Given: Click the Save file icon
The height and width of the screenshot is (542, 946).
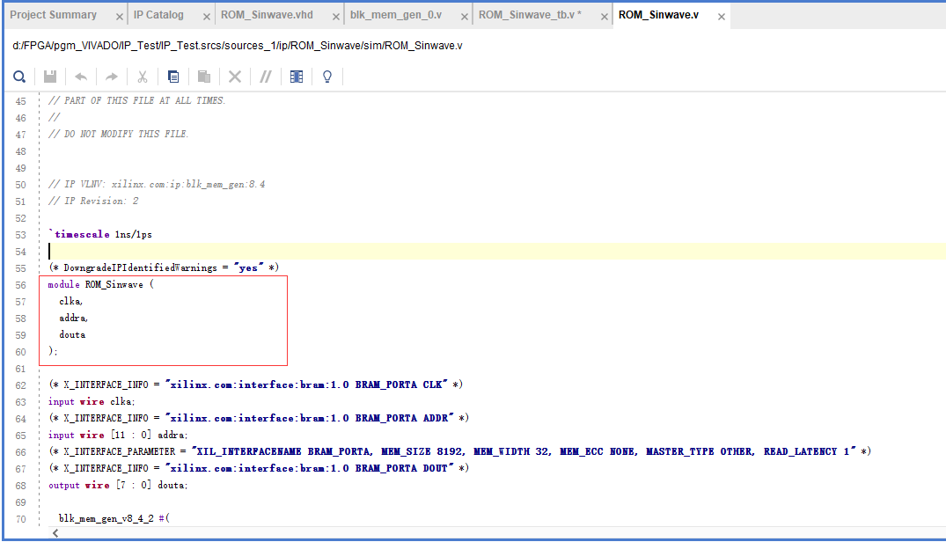Looking at the screenshot, I should pos(50,77).
